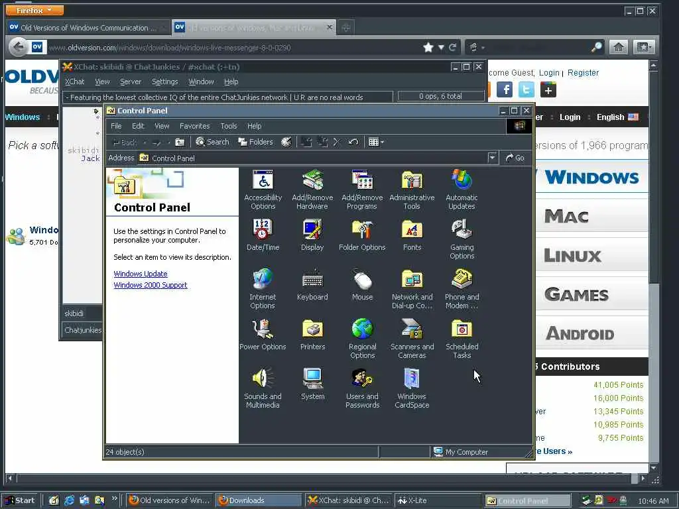Click the Go button next to Address bar
679x509 pixels.
point(515,158)
